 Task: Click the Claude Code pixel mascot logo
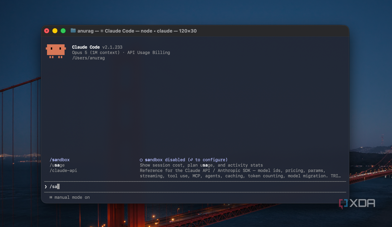(56, 51)
